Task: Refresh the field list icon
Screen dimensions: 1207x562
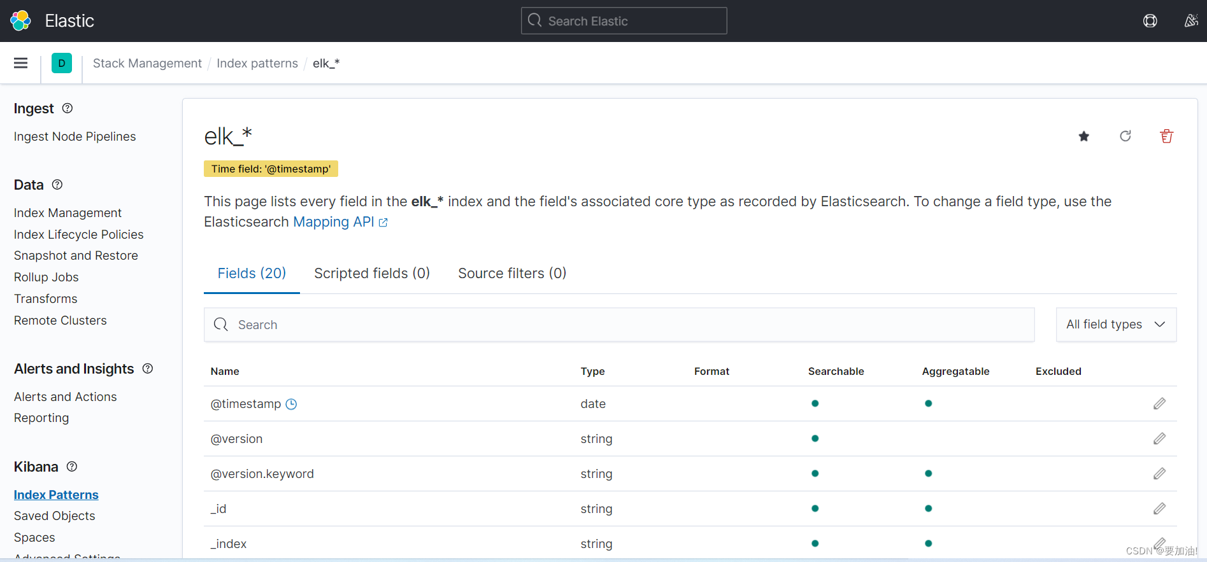Action: click(x=1125, y=136)
